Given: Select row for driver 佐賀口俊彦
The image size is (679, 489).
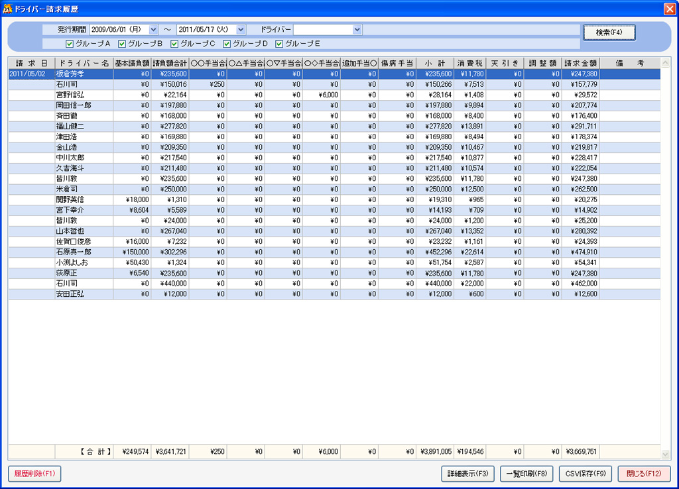Looking at the screenshot, I should [334, 242].
